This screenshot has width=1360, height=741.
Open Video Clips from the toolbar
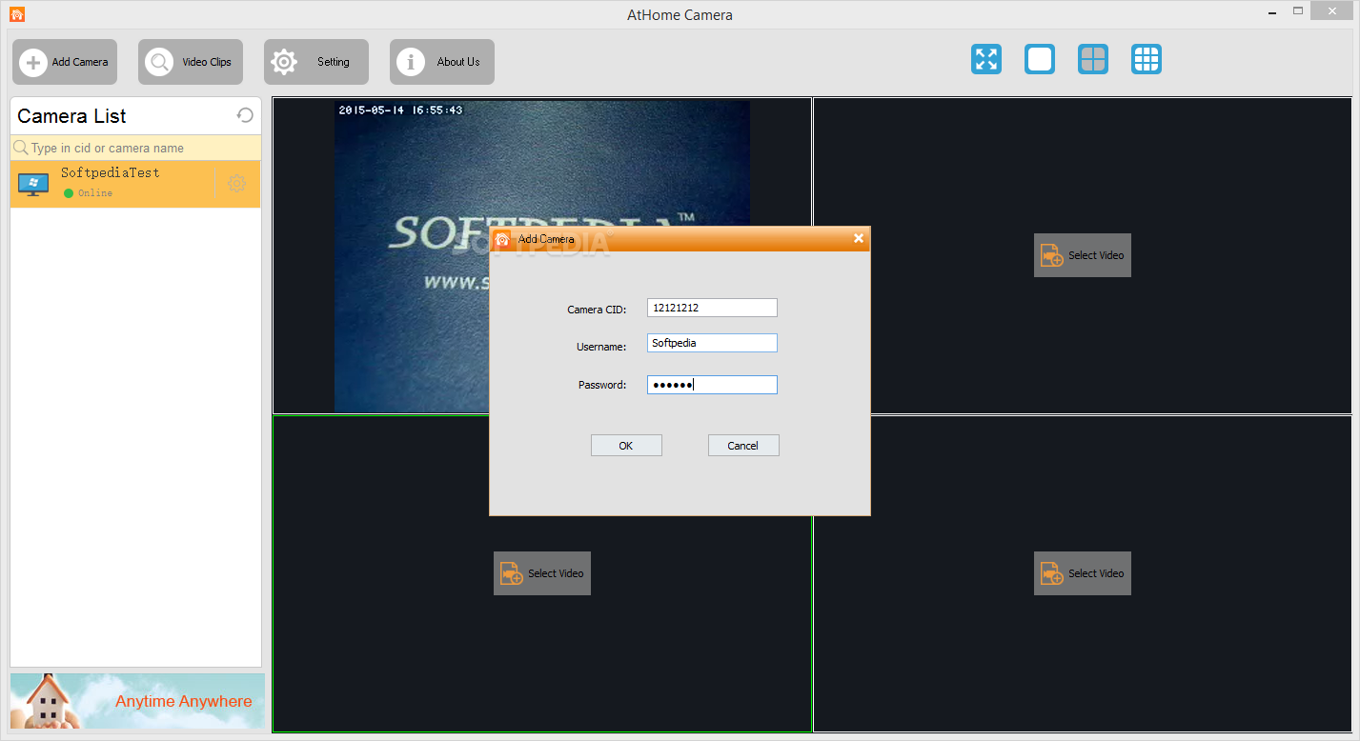click(x=191, y=62)
